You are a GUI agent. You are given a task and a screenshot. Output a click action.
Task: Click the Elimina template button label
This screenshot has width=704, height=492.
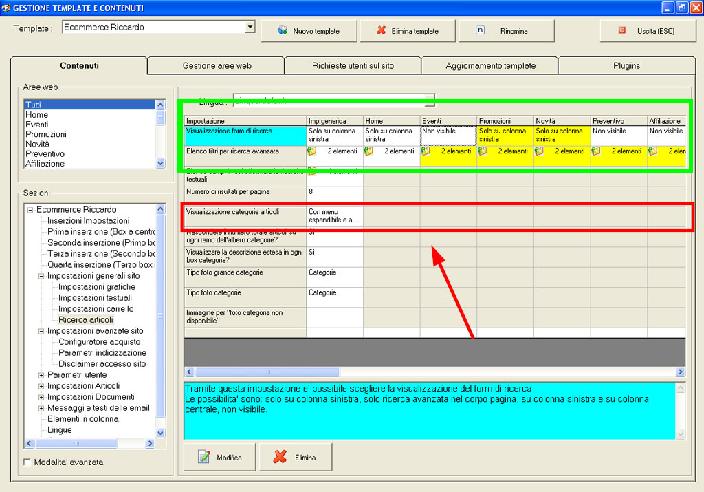pos(415,31)
